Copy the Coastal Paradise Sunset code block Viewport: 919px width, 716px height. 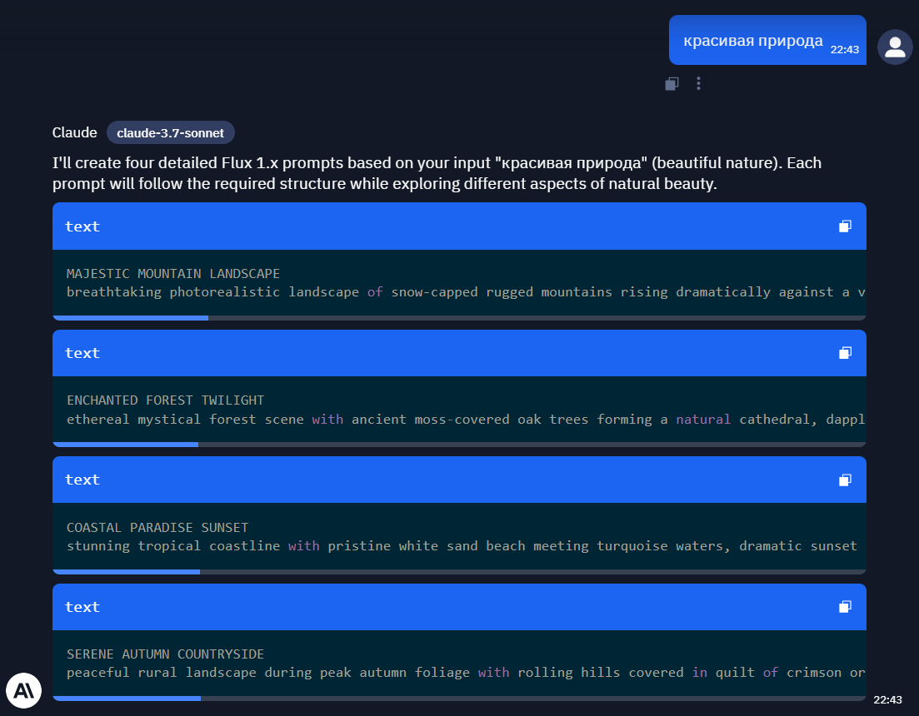click(845, 480)
